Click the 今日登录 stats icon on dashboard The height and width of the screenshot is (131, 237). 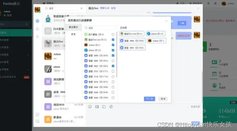click(x=214, y=62)
